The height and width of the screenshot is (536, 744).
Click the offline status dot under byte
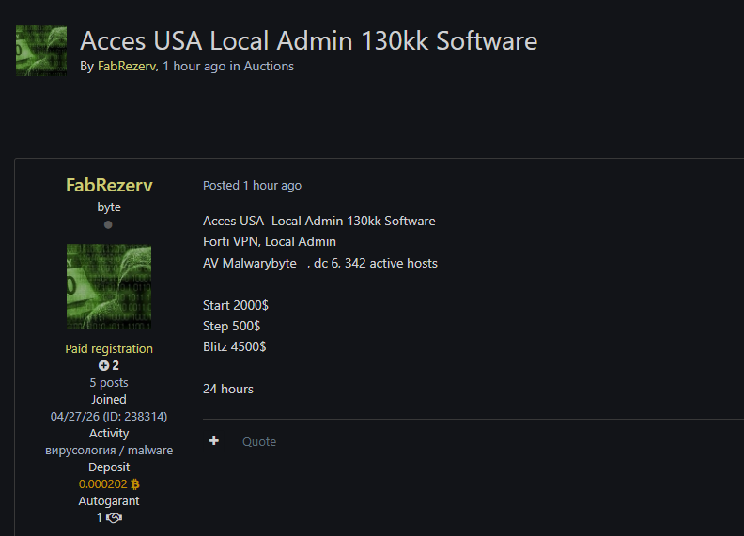(108, 225)
